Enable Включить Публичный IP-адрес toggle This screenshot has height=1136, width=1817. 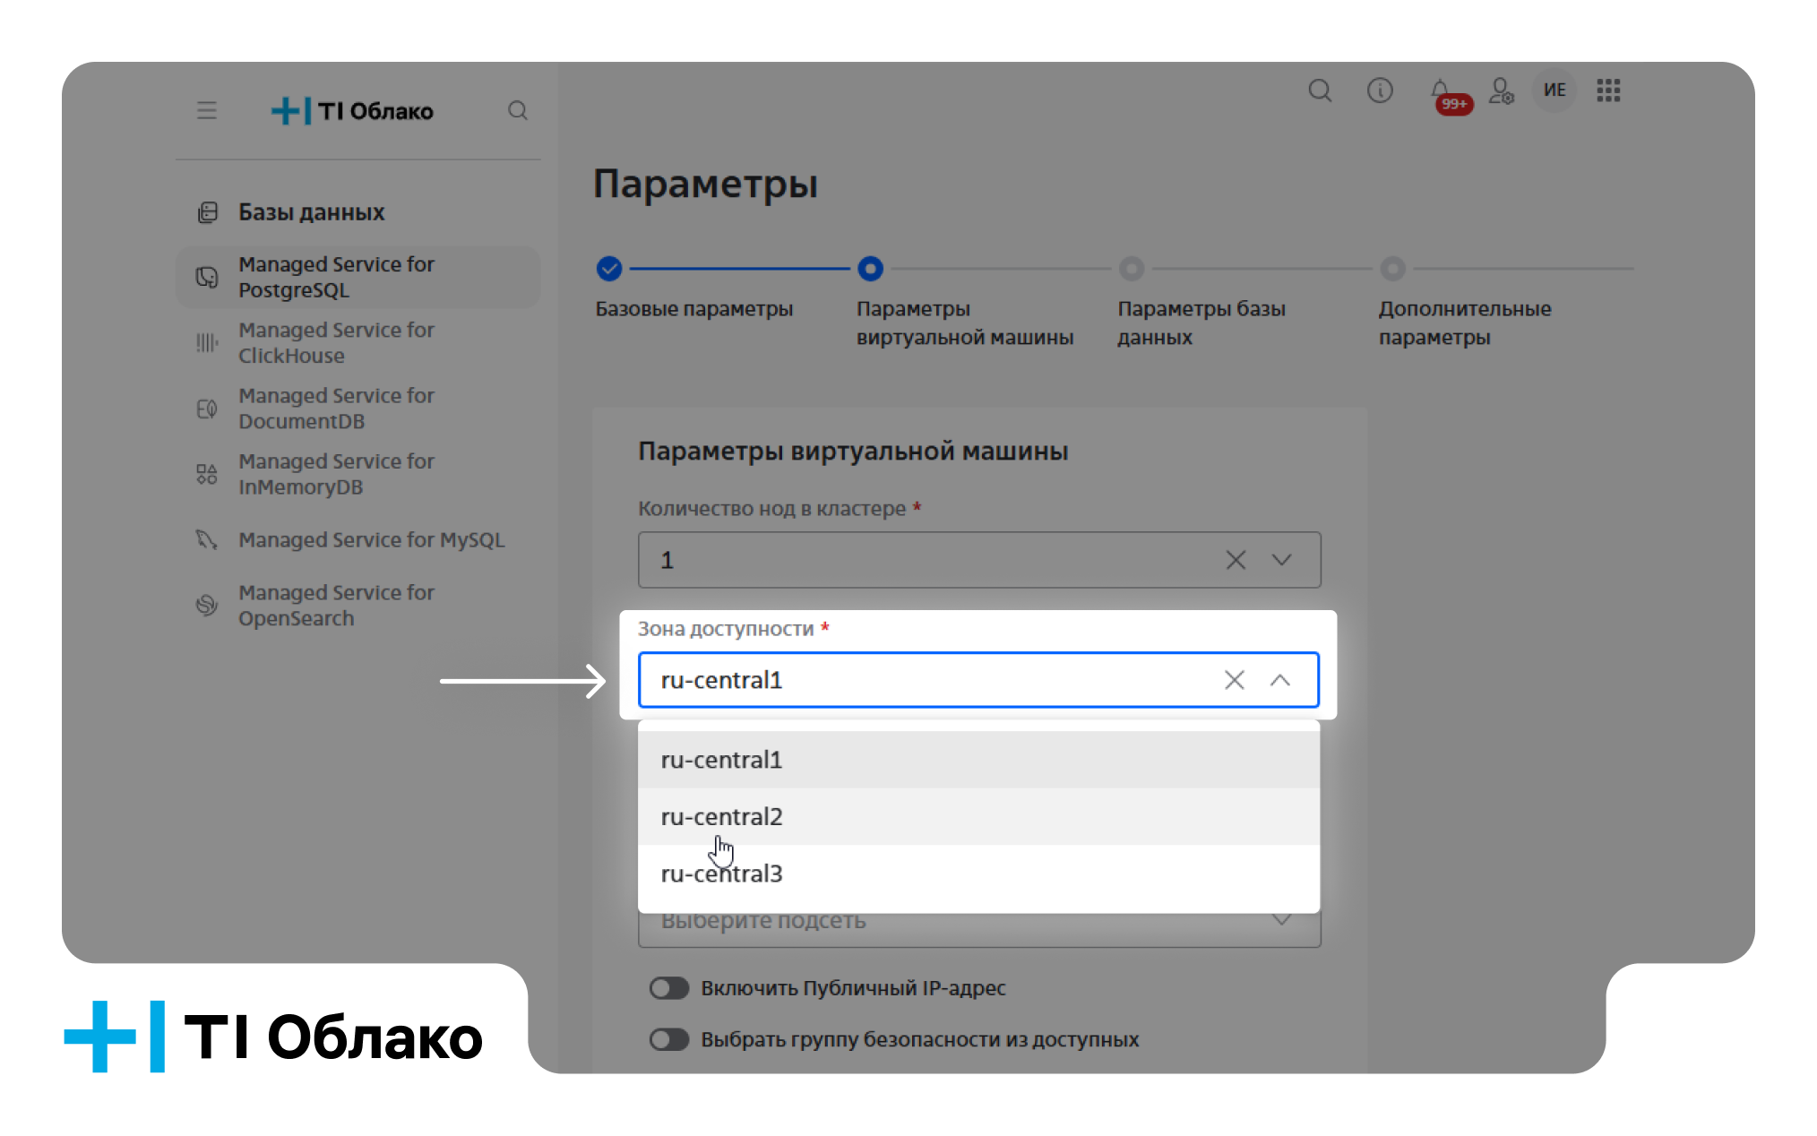pyautogui.click(x=668, y=987)
